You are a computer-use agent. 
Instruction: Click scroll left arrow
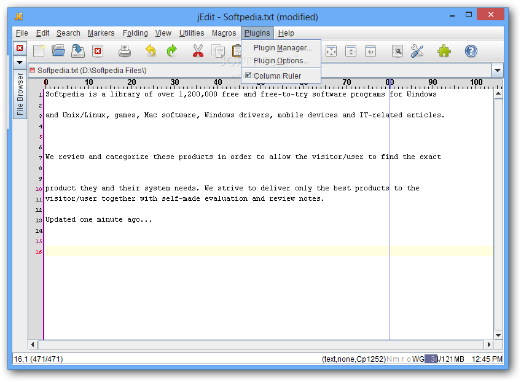point(33,345)
